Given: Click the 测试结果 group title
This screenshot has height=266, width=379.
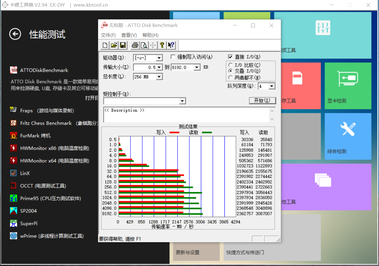Looking at the screenshot, I should coord(188,127).
